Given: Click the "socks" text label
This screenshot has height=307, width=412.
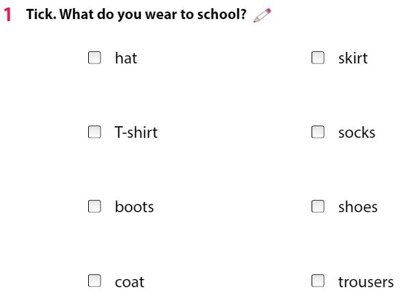Looking at the screenshot, I should pos(357,132).
